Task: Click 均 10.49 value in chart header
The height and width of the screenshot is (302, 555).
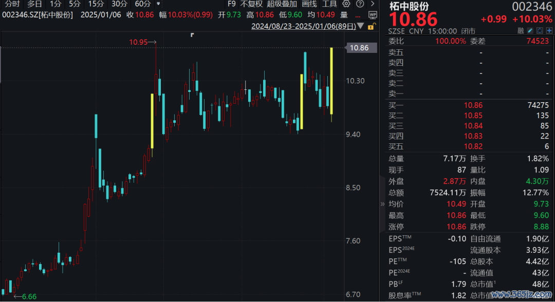Action: pos(321,15)
